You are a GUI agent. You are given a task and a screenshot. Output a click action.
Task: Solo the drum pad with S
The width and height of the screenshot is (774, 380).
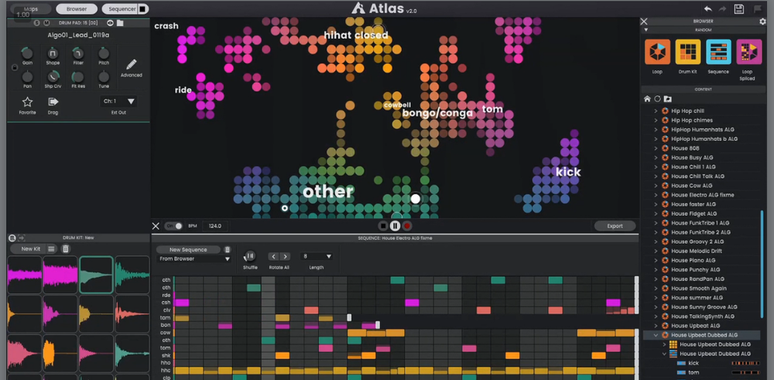click(x=37, y=22)
